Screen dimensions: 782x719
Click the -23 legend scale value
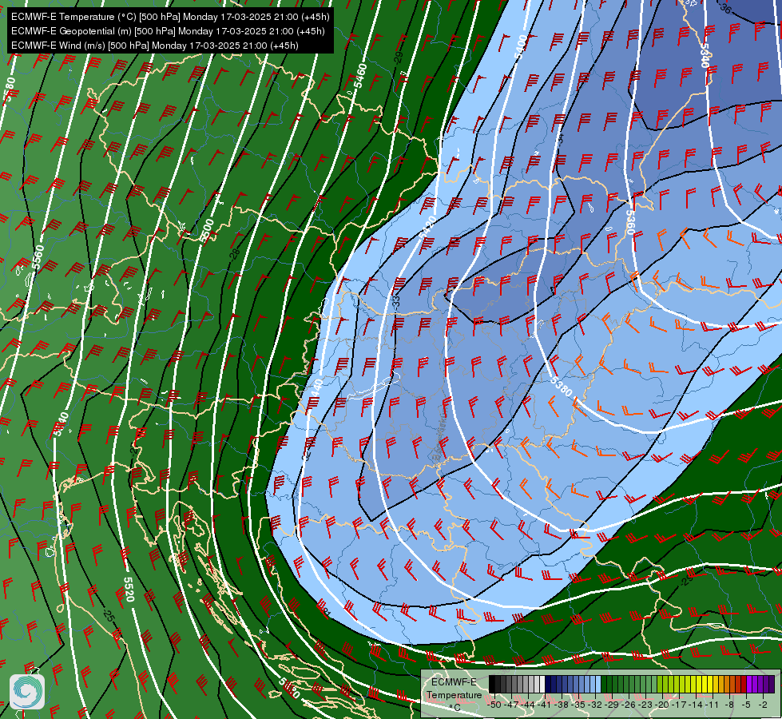click(x=645, y=705)
